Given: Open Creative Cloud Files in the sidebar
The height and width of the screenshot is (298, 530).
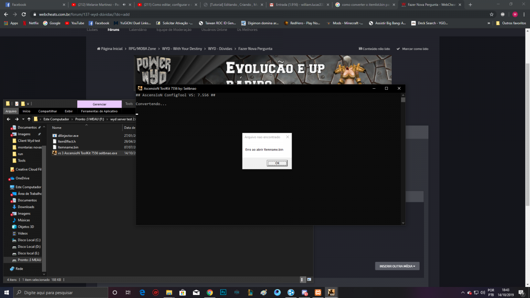Looking at the screenshot, I should (28, 170).
